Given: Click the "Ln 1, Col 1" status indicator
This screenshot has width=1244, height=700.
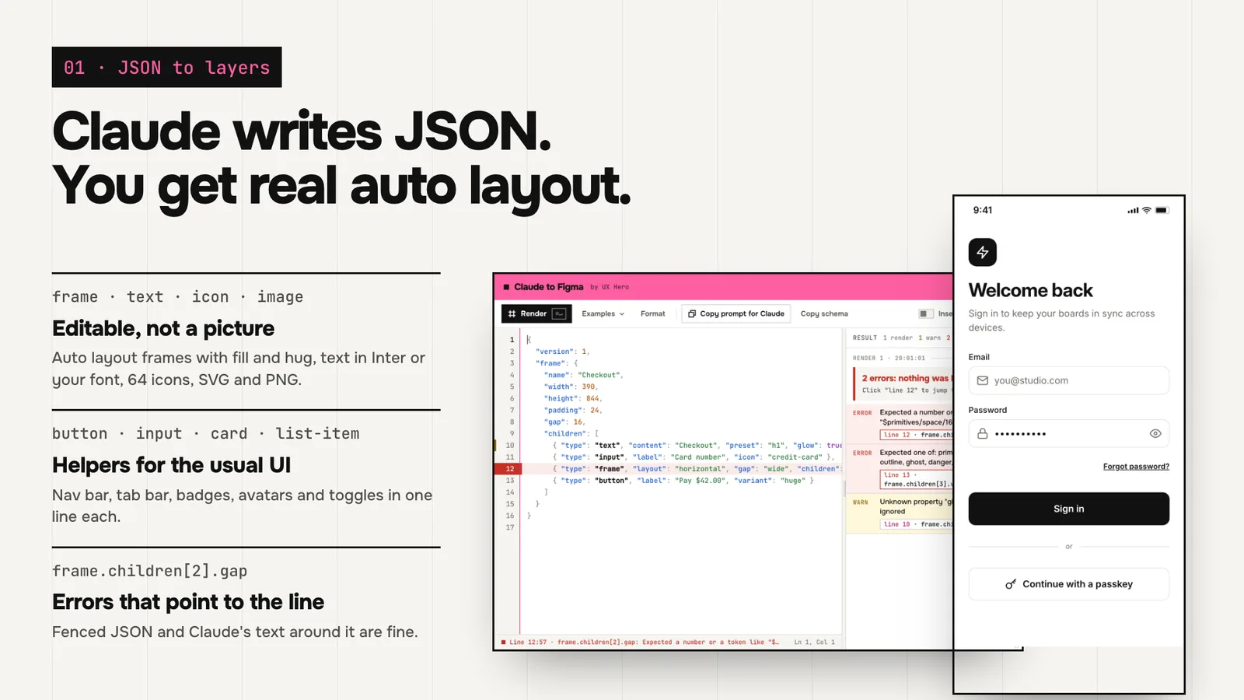Looking at the screenshot, I should [814, 642].
